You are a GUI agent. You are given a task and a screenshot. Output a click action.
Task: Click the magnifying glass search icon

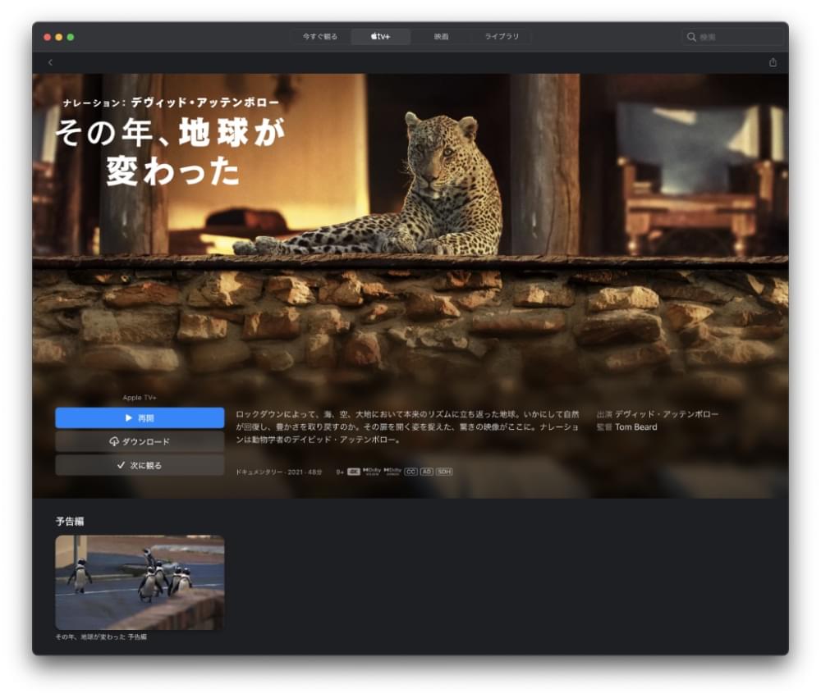click(691, 37)
